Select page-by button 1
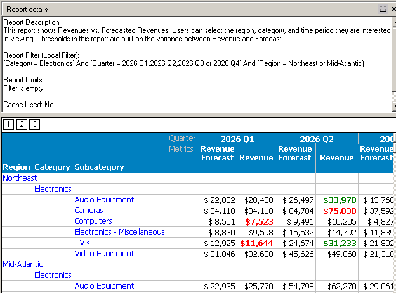 click(x=8, y=124)
